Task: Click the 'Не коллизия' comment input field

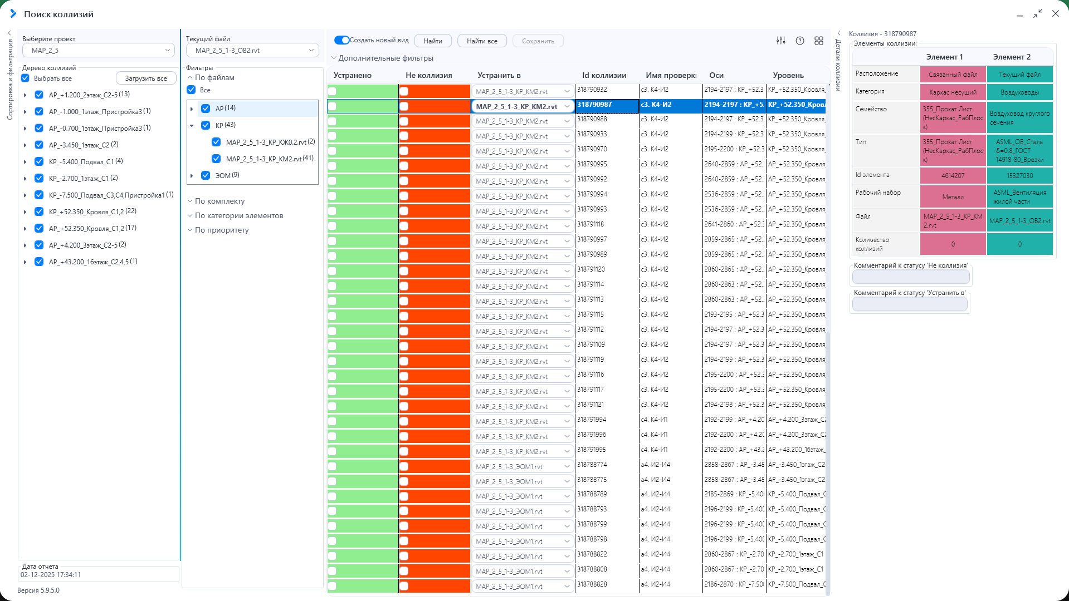Action: (911, 277)
